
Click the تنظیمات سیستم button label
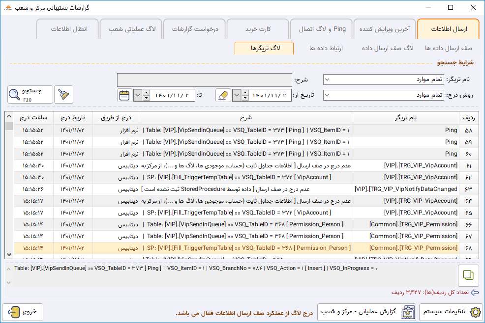point(445,312)
